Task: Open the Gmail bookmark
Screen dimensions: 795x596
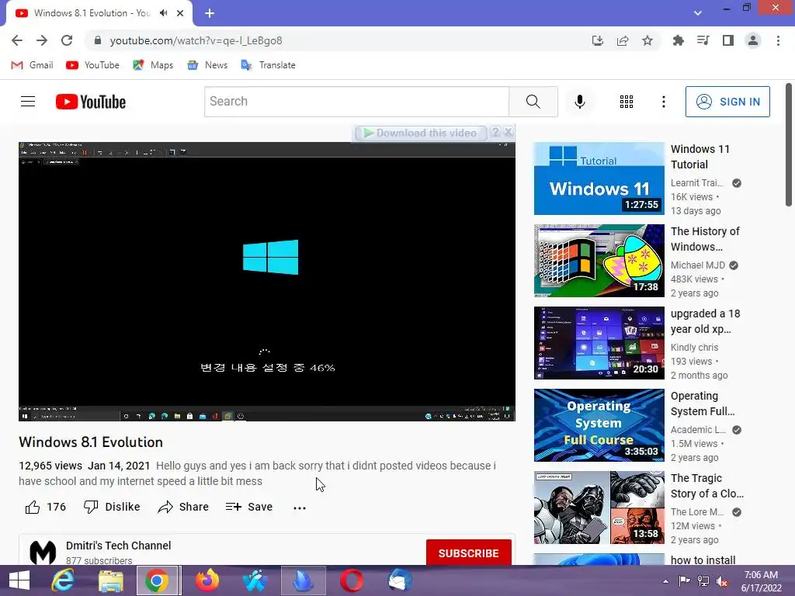Action: (32, 65)
